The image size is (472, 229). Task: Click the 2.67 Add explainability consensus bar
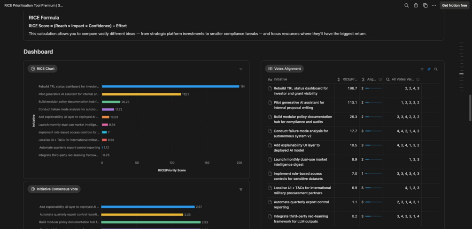point(148,207)
